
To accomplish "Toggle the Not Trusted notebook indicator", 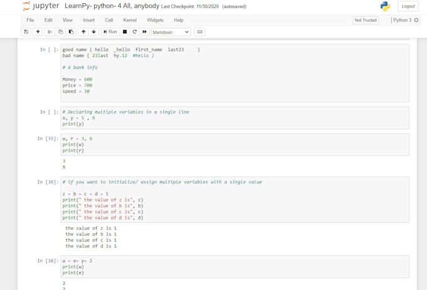I will click(x=365, y=20).
